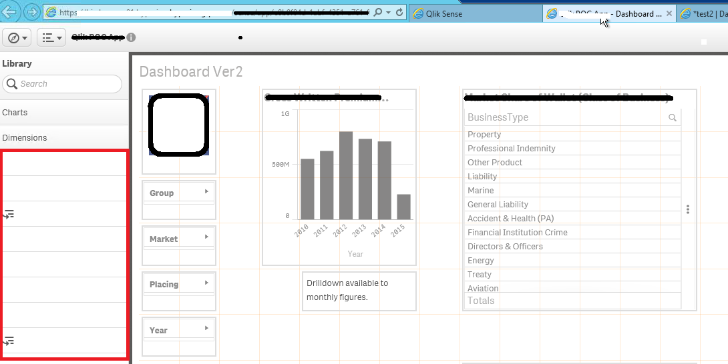Select the Marine row
The image size is (728, 364).
[x=572, y=191]
